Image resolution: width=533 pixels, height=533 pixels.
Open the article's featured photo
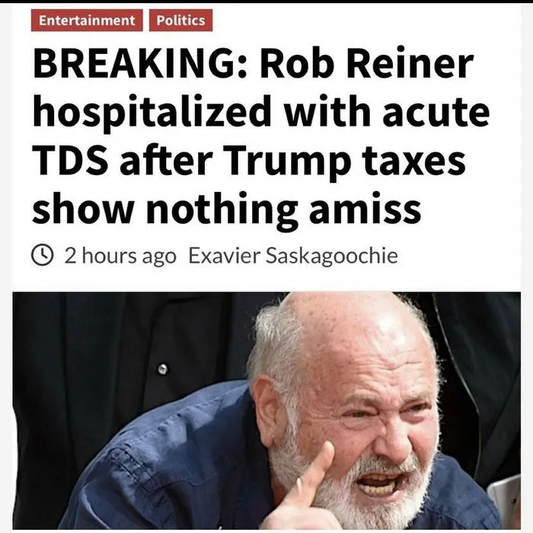(x=266, y=411)
